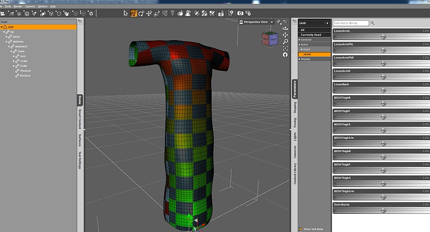Collapse the cloth node in Scene tree
The height and width of the screenshot is (232, 430).
pos(1,27)
